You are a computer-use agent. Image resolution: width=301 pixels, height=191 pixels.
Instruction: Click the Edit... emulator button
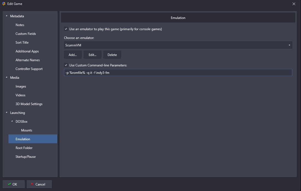coord(92,55)
